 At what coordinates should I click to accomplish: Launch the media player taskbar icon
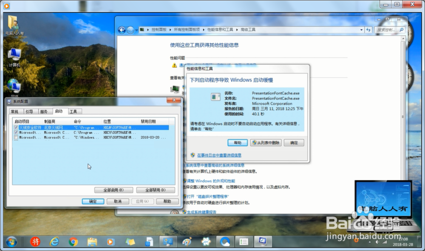[110, 242]
